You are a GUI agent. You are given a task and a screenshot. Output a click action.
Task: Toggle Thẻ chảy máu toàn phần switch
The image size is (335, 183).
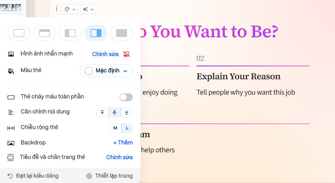126,97
